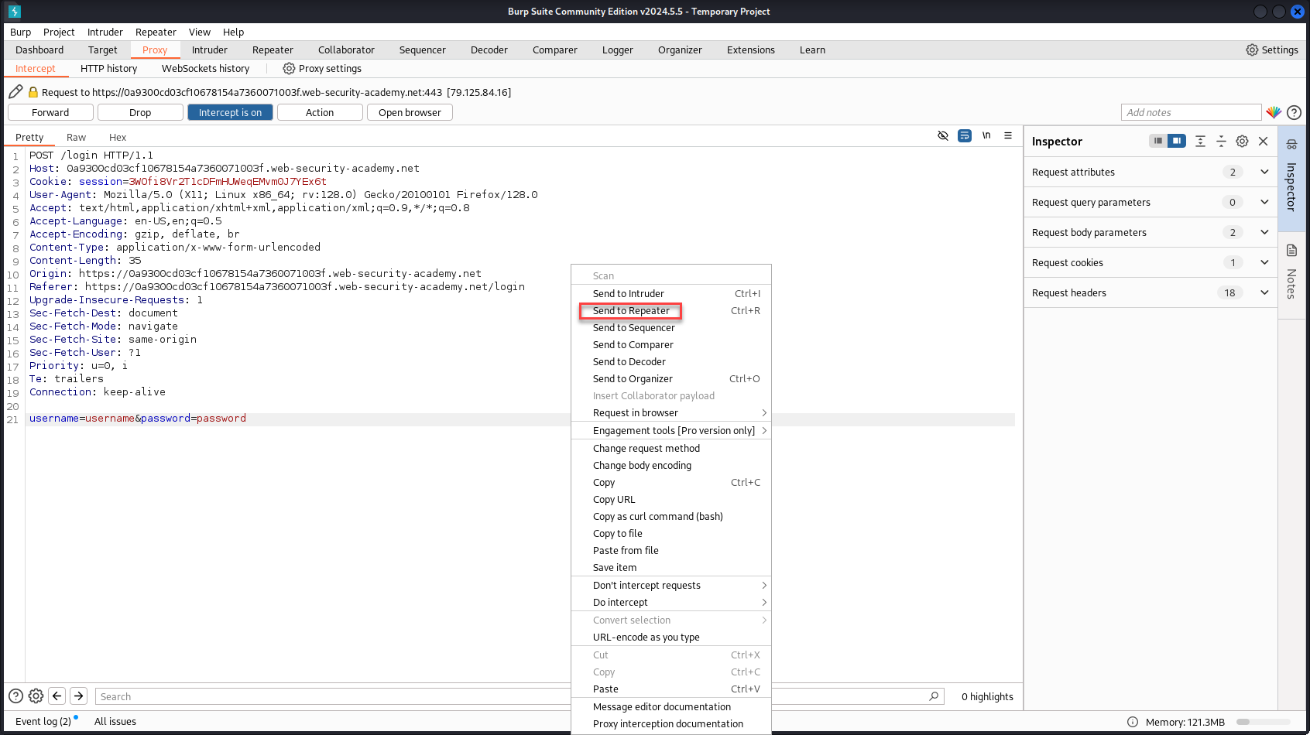Click the pencil edit icon near request URL
This screenshot has height=735, width=1310.
(15, 91)
